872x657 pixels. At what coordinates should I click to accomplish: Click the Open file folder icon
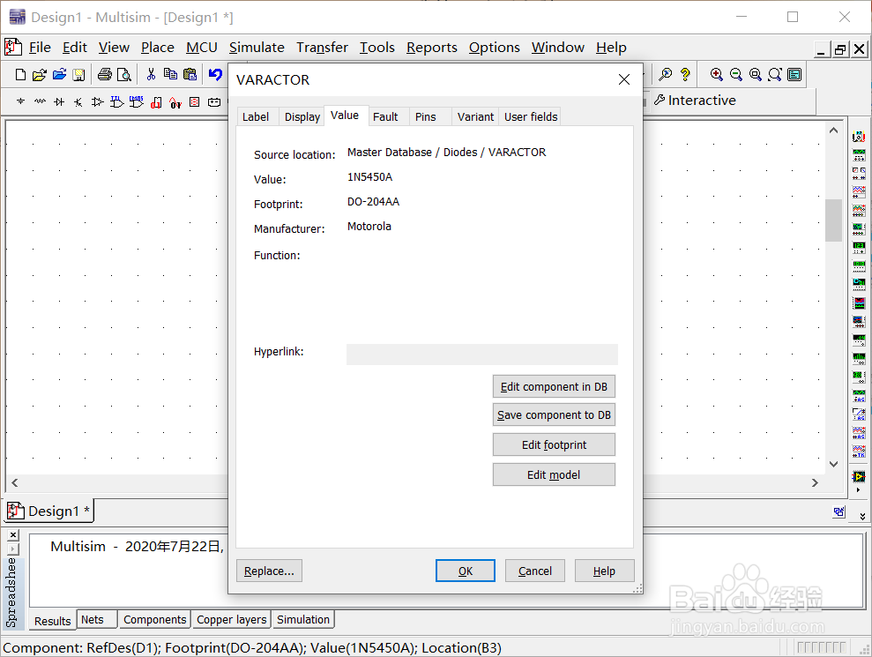coord(40,75)
